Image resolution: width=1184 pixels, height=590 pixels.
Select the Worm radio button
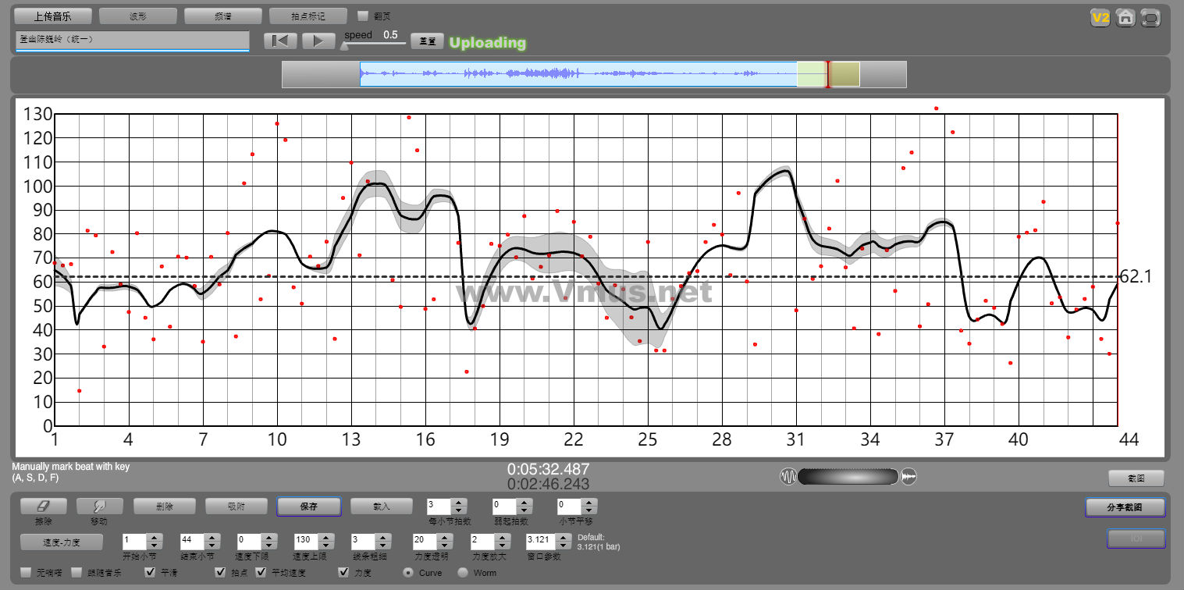tap(462, 573)
